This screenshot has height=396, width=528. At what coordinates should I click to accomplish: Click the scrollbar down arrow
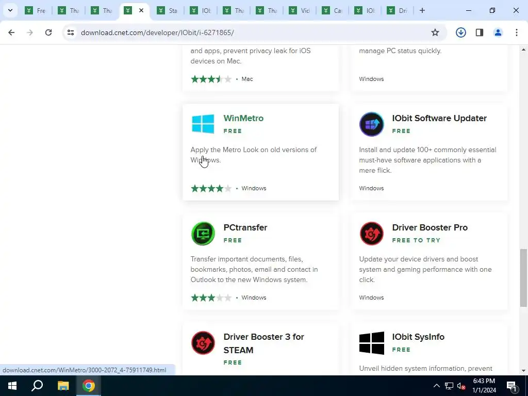[523, 371]
